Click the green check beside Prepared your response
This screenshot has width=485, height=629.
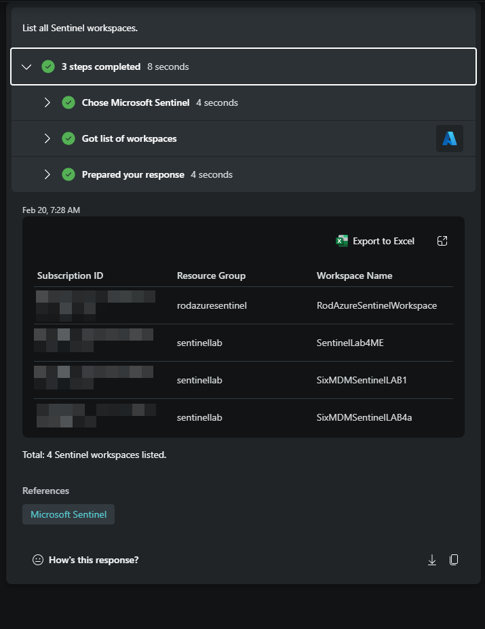(69, 174)
